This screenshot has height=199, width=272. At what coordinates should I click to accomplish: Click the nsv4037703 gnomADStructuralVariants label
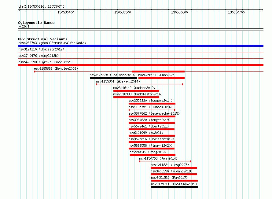coord(52,43)
